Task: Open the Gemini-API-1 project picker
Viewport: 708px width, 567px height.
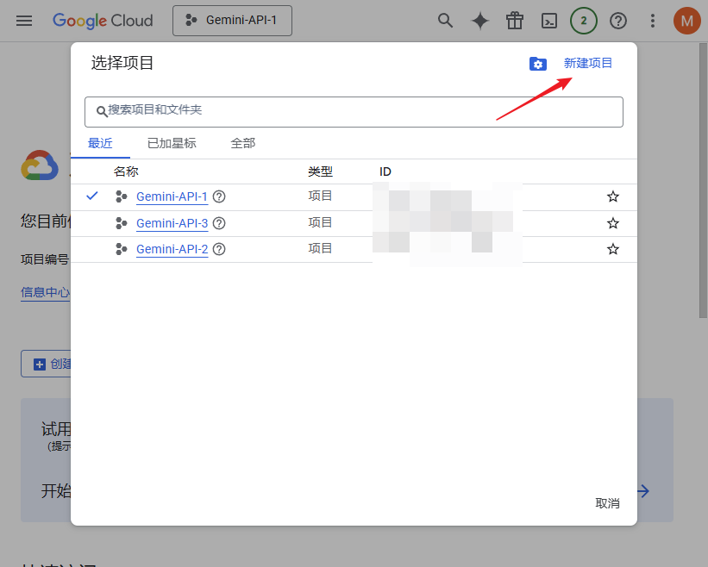Action: [x=232, y=21]
